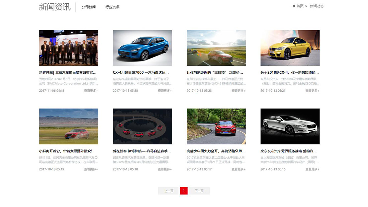Click the home icon in breadcrumb

[294, 6]
